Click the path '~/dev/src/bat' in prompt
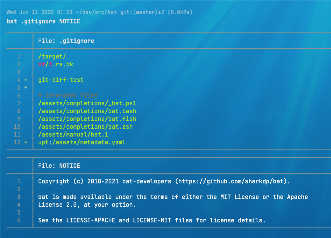 pyautogui.click(x=97, y=12)
